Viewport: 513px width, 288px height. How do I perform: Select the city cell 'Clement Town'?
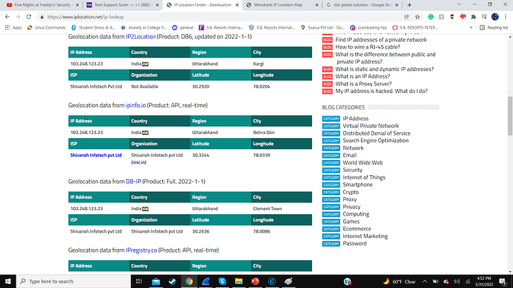267,209
